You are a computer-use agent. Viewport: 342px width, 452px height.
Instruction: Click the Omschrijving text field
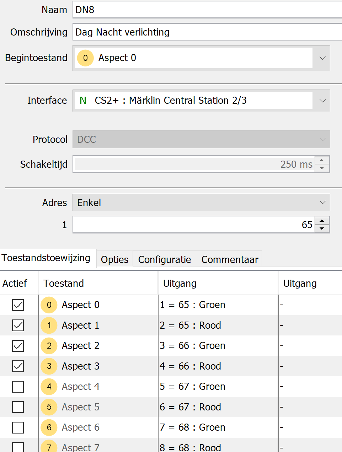point(206,32)
